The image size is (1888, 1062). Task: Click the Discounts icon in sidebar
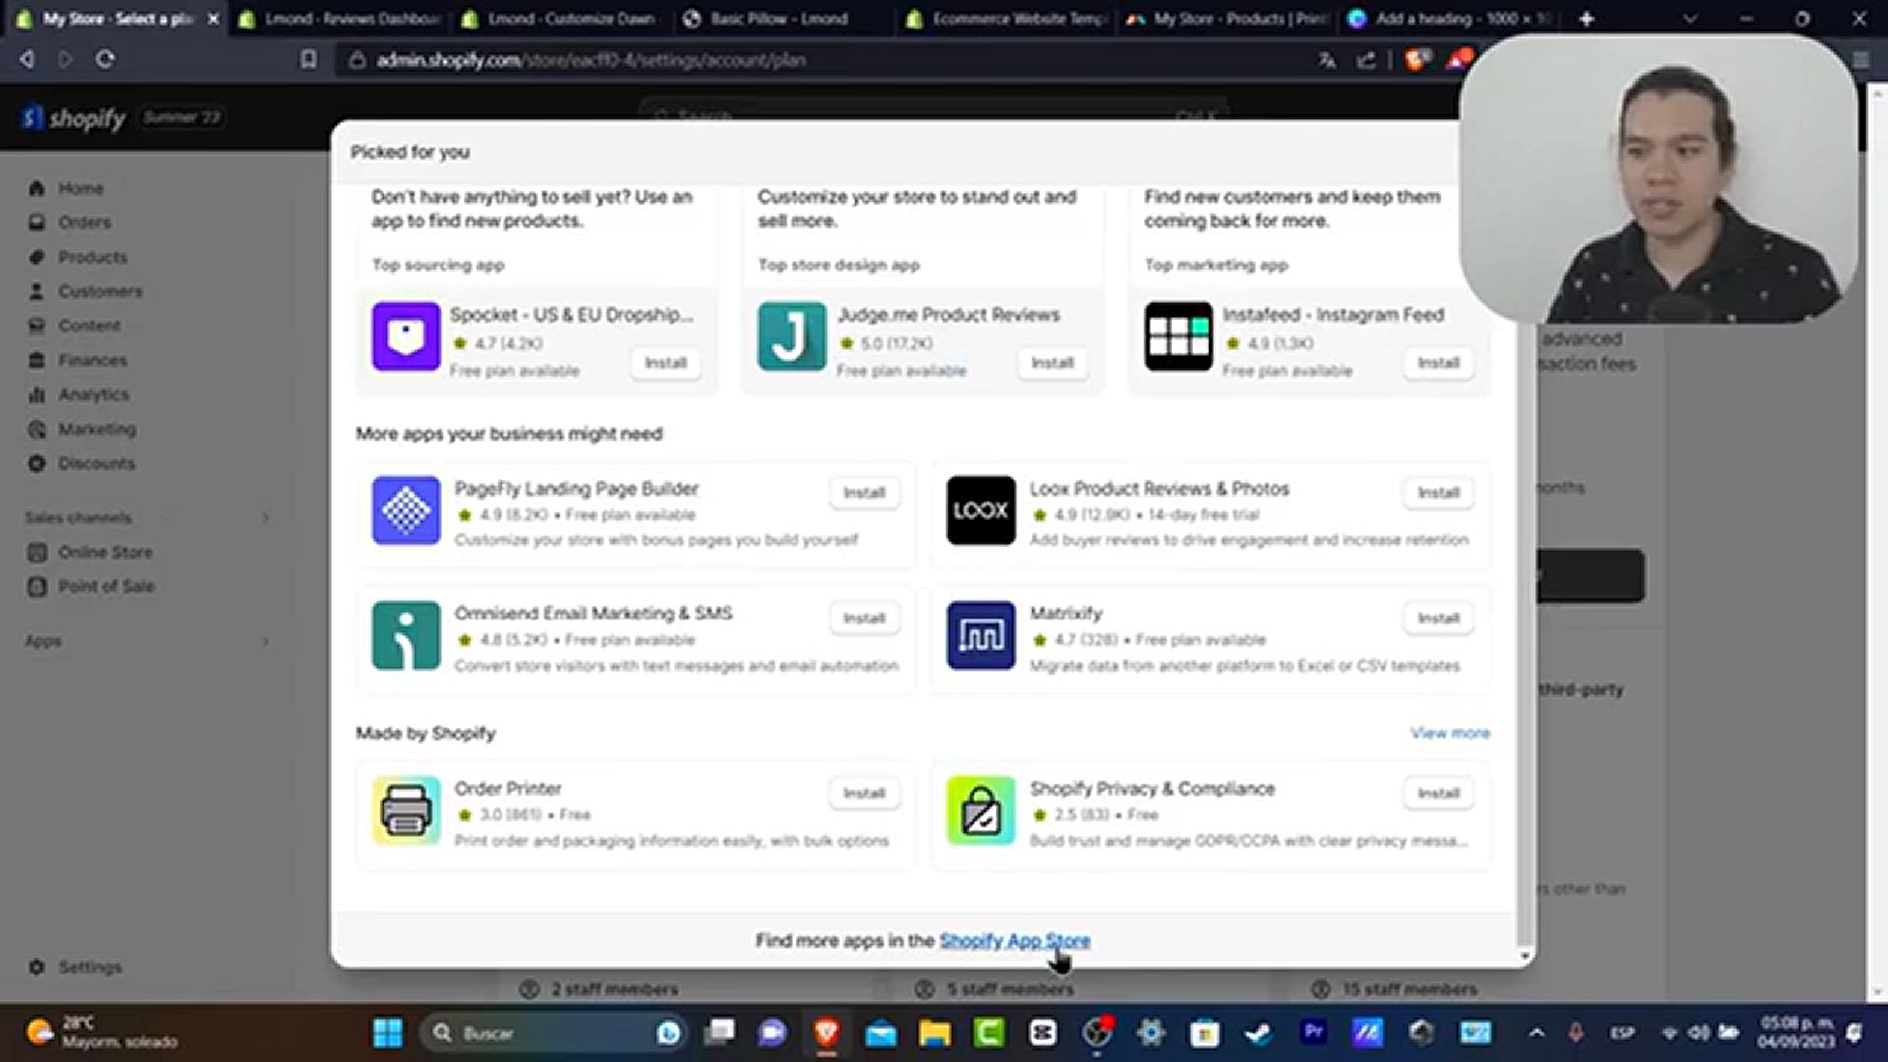point(37,463)
